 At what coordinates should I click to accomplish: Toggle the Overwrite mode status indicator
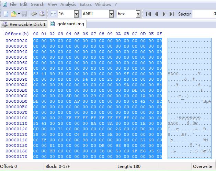tap(203, 167)
